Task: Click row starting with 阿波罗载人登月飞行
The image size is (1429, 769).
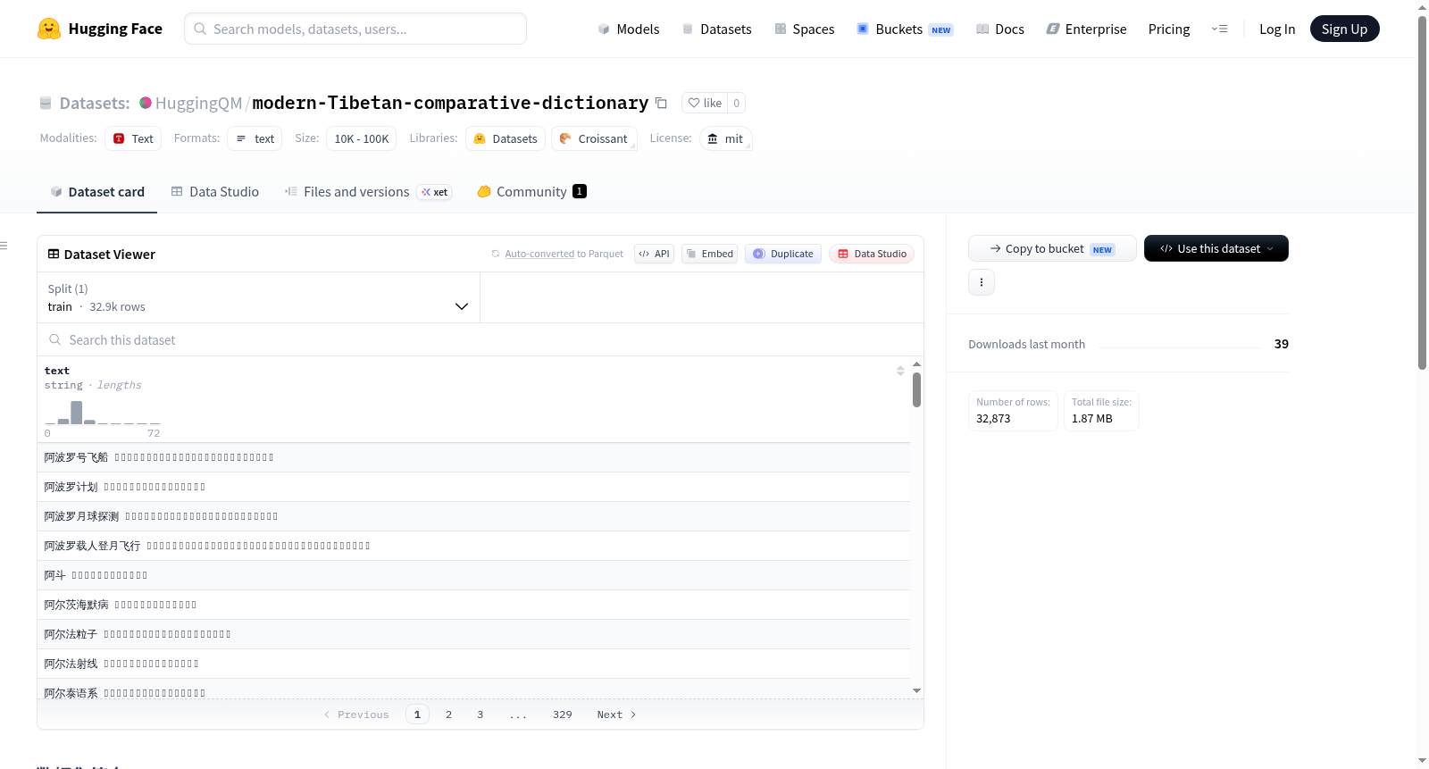Action: (x=473, y=546)
